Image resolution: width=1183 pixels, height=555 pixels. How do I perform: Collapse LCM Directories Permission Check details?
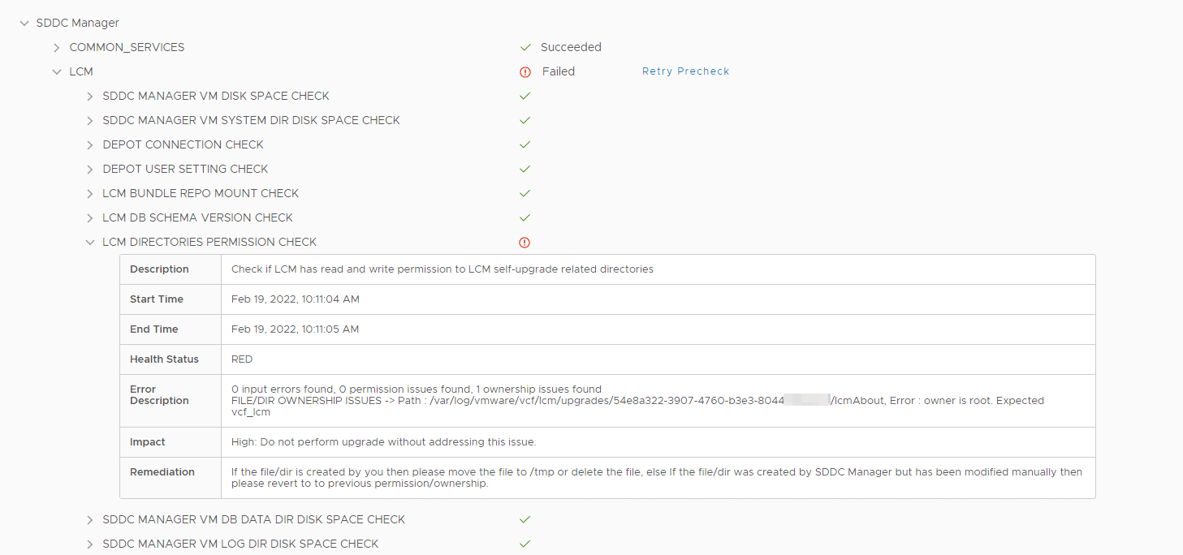point(90,242)
